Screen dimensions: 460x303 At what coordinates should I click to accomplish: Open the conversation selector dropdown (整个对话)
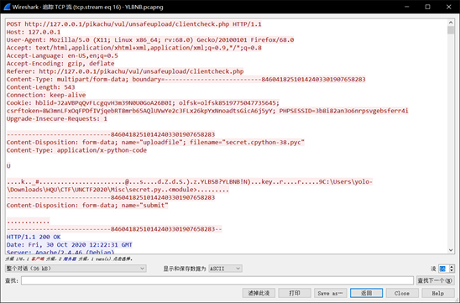tap(76, 269)
